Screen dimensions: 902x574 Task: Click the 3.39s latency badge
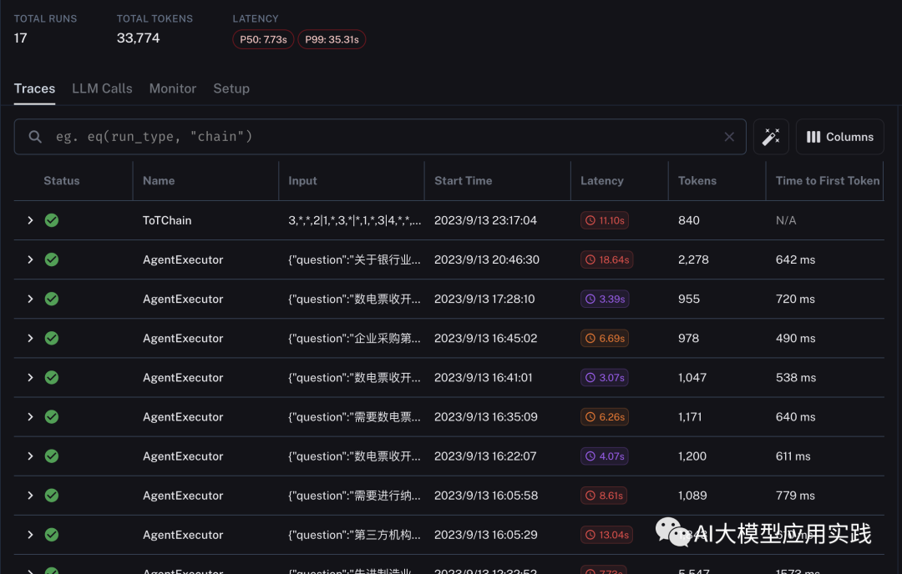click(x=606, y=299)
